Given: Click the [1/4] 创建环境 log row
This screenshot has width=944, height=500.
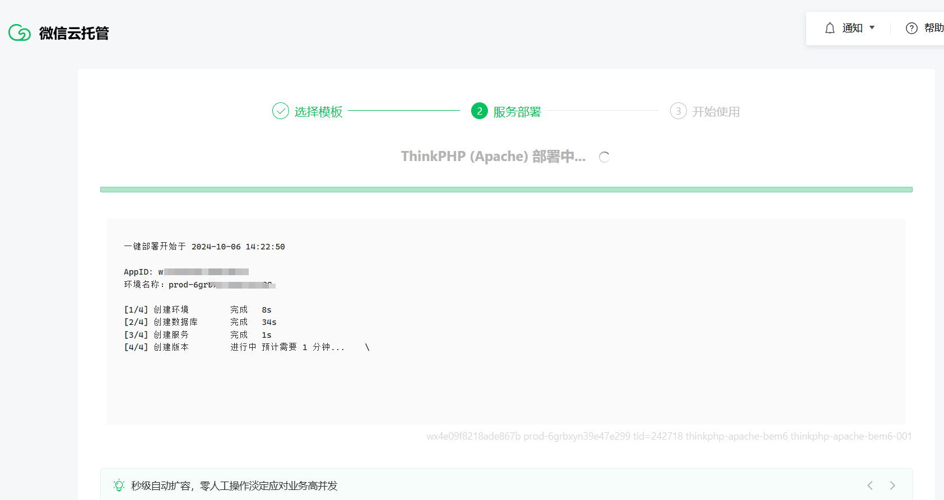Looking at the screenshot, I should tap(198, 310).
